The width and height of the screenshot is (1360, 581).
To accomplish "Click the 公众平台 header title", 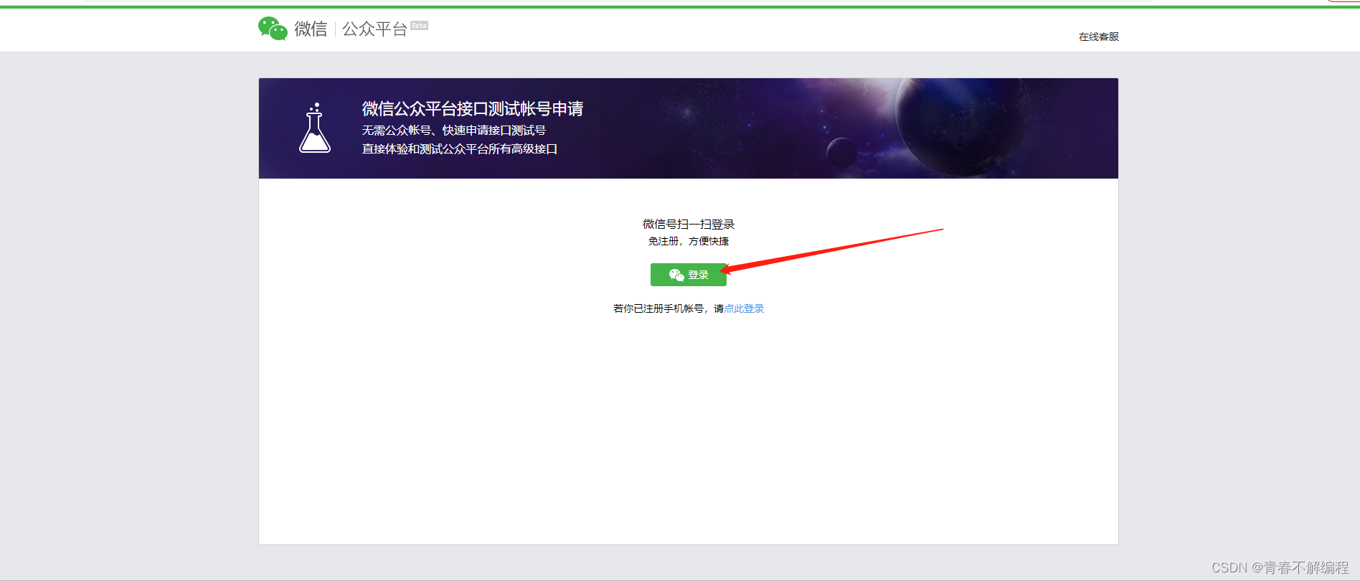I will [x=374, y=29].
